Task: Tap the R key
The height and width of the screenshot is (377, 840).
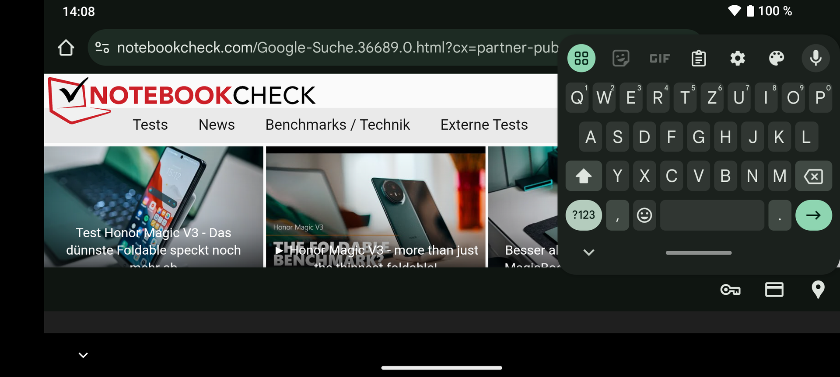Action: (658, 98)
